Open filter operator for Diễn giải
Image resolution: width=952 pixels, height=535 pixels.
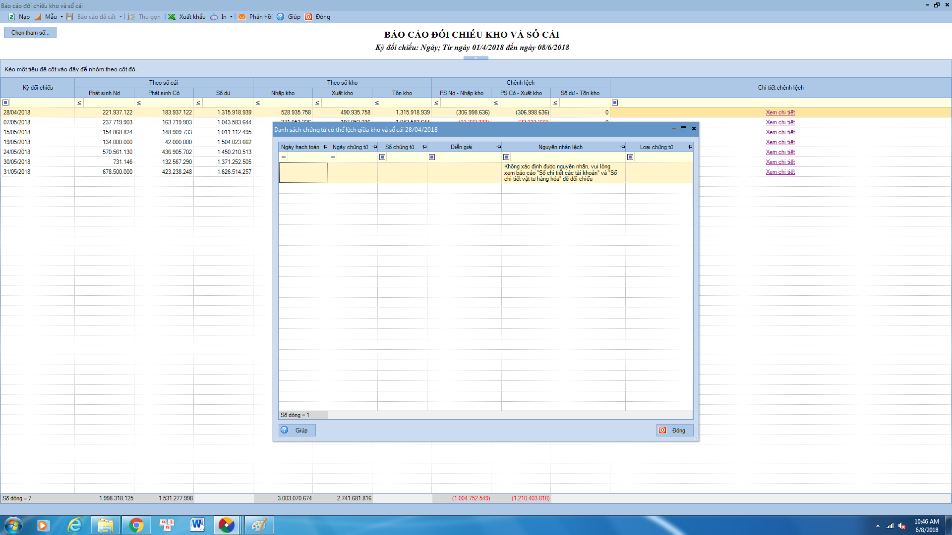click(x=432, y=157)
